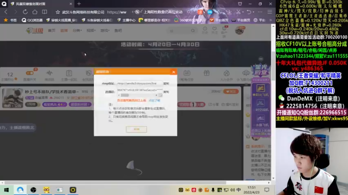Reload the page with the refresh icon
This screenshot has height=195, width=348.
(25, 12)
